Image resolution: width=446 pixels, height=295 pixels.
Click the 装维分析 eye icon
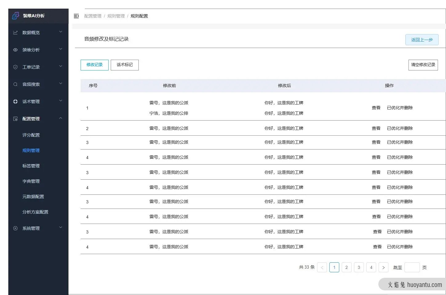point(15,50)
